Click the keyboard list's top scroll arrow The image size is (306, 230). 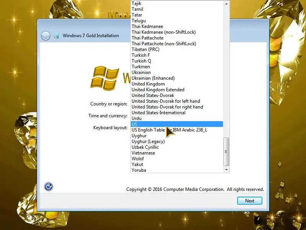pos(226,3)
